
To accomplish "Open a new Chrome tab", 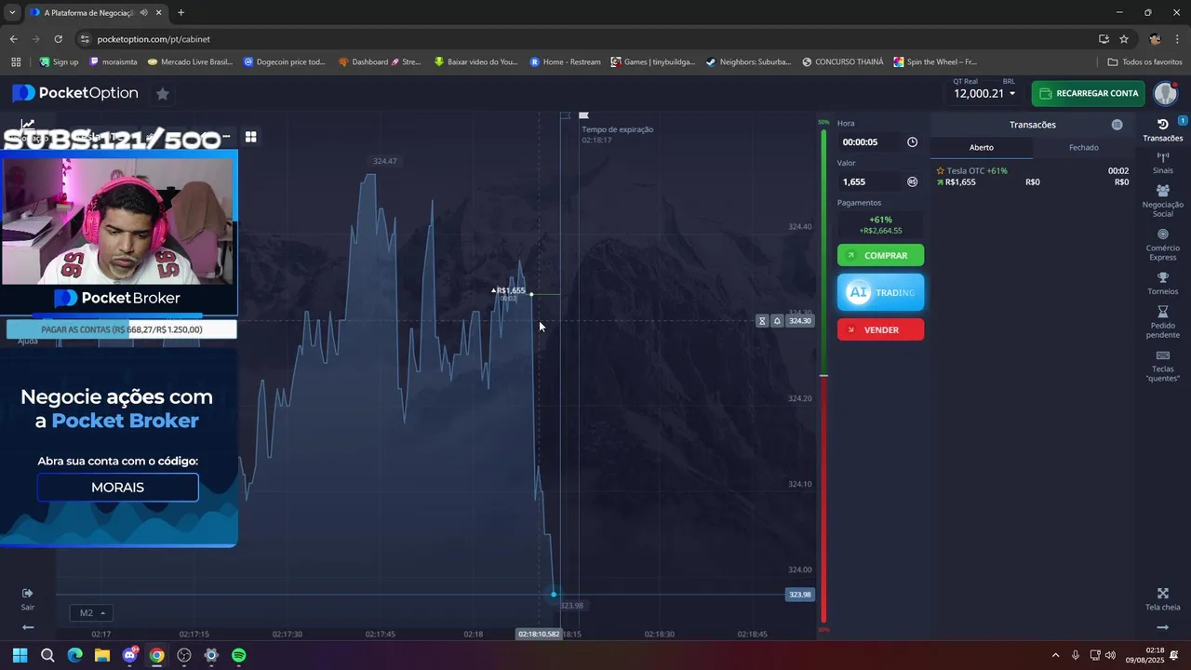I will pos(181,12).
